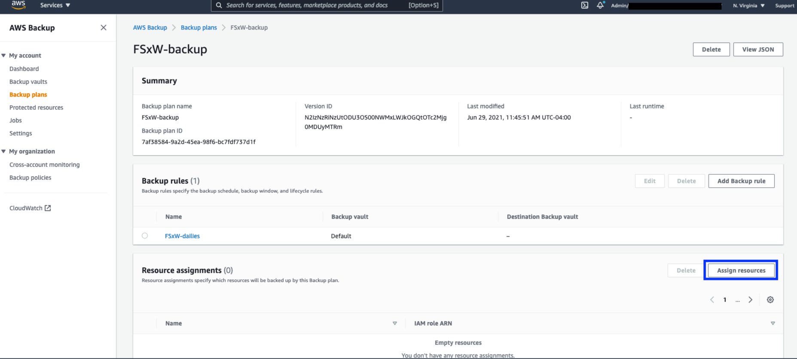This screenshot has height=359, width=797.
Task: Open Backup vaults in sidebar
Action: point(28,82)
